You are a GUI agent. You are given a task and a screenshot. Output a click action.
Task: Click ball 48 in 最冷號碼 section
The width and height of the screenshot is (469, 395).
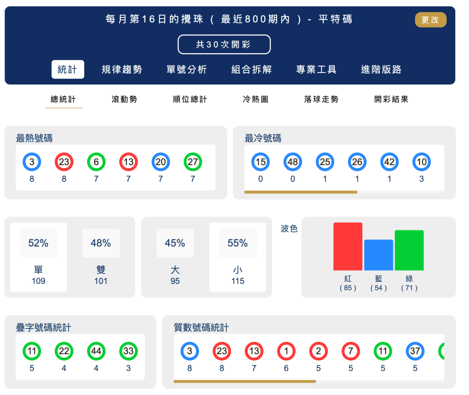point(292,161)
